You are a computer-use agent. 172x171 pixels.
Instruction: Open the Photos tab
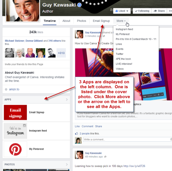[82, 21]
